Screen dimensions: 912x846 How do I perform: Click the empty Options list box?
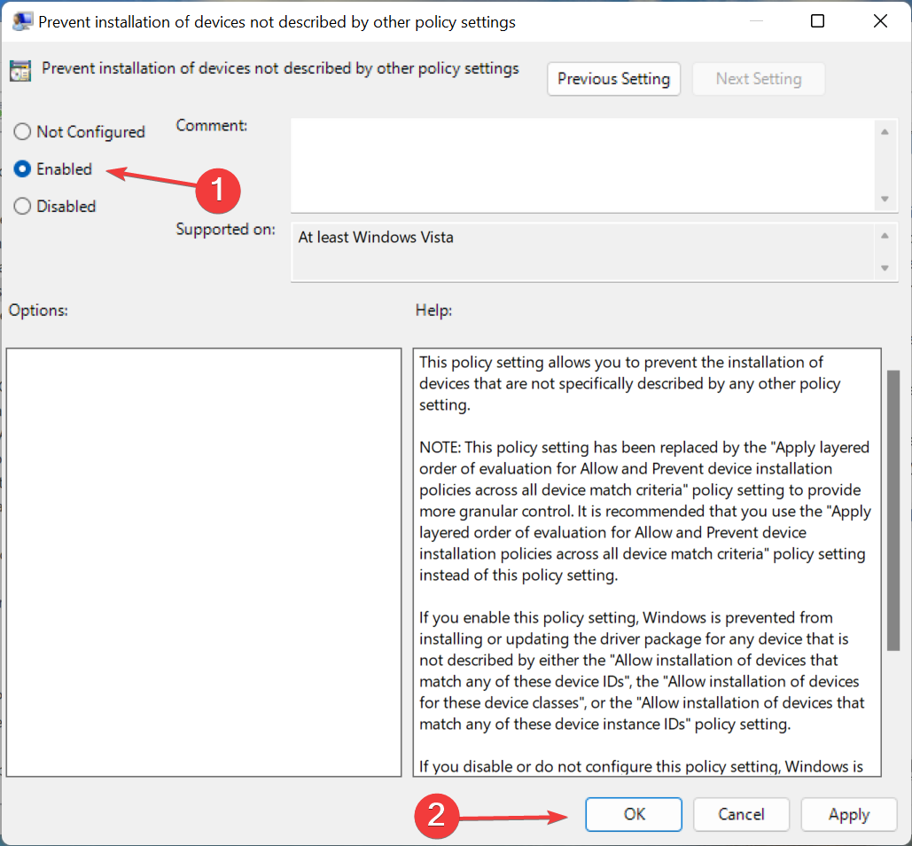(204, 562)
